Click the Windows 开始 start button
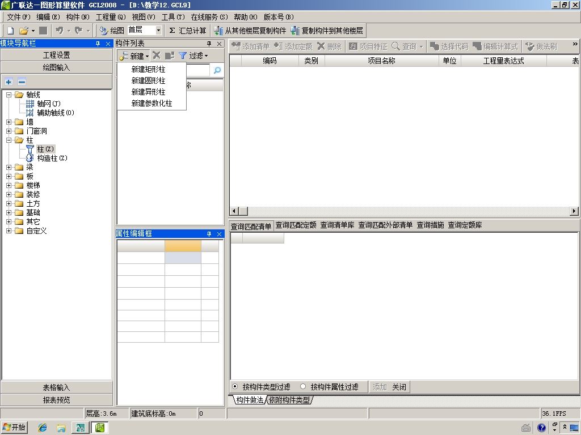The image size is (581, 435). tap(14, 427)
